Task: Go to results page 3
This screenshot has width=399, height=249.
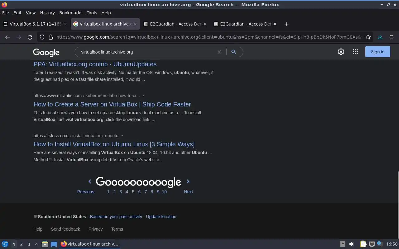Action: (121, 192)
